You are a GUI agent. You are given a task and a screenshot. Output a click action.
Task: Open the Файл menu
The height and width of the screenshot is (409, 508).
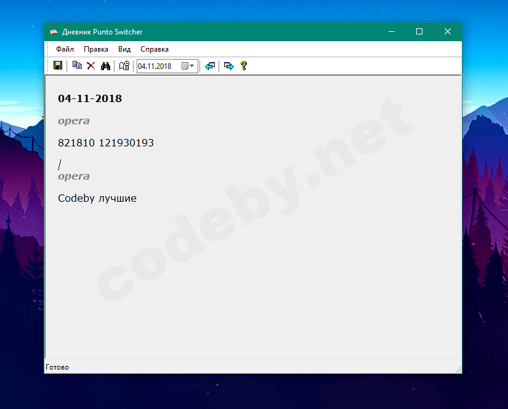pyautogui.click(x=65, y=49)
